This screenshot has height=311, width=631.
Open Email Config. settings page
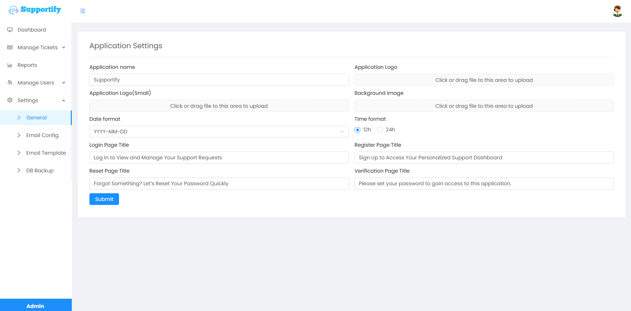[x=43, y=135]
